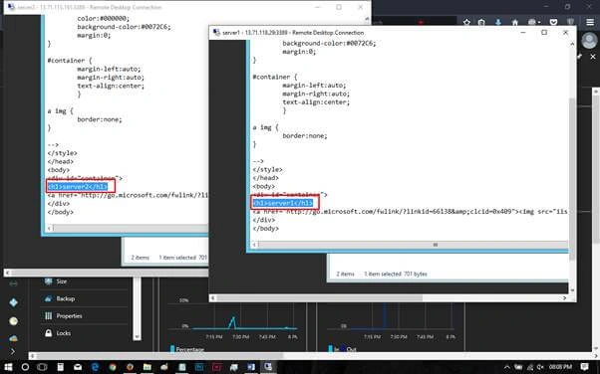Click the Home icon in Firefox toolbar
Viewport: 600px width, 374px height.
pos(515,22)
